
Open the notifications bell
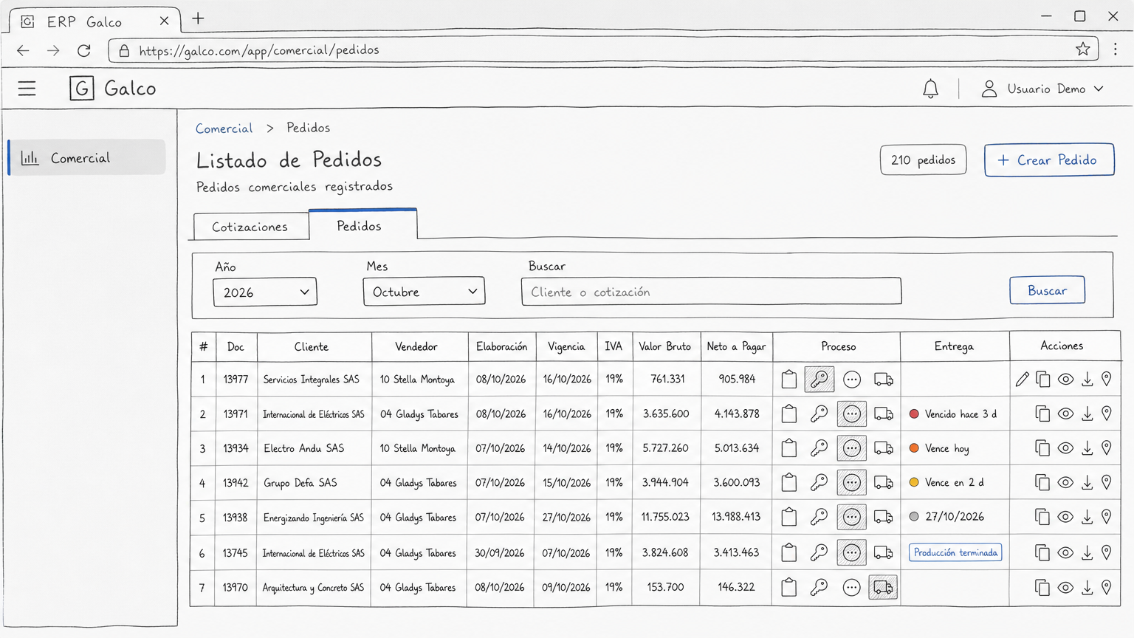click(930, 89)
